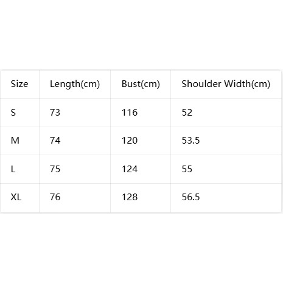Select the M size cell
The height and width of the screenshot is (283, 283).
click(x=15, y=141)
